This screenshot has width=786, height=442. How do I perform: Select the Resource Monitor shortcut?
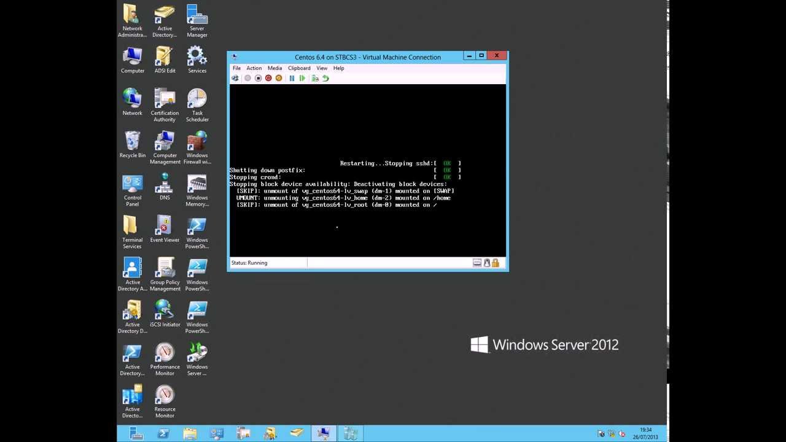point(165,401)
